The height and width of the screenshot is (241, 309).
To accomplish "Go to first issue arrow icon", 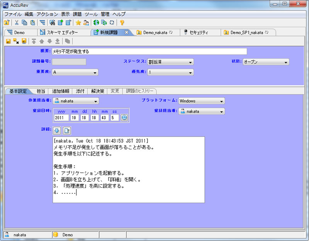I will [x=34, y=41].
